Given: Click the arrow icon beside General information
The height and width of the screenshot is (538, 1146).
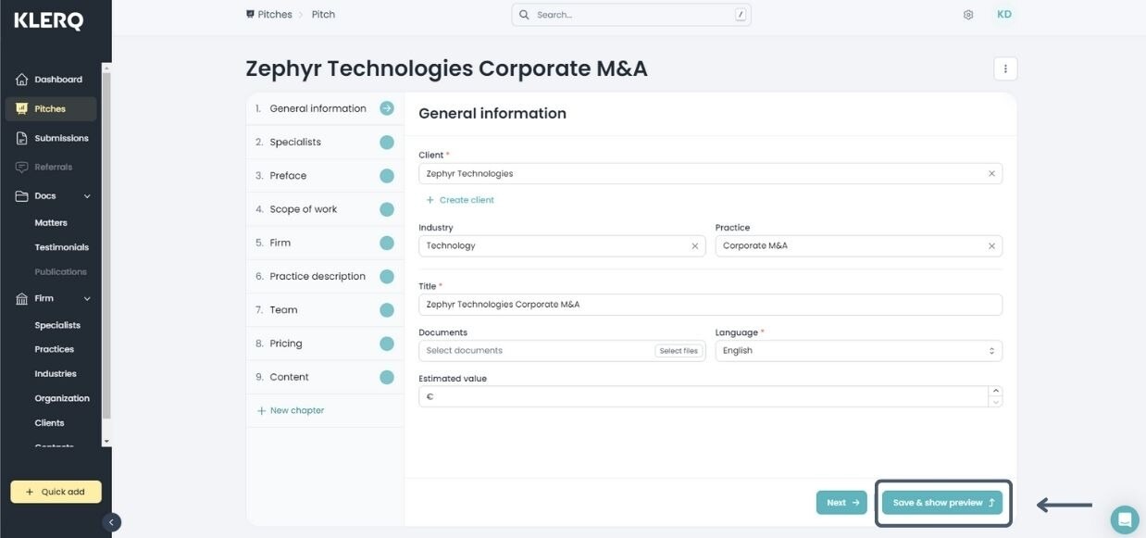Looking at the screenshot, I should click(387, 108).
